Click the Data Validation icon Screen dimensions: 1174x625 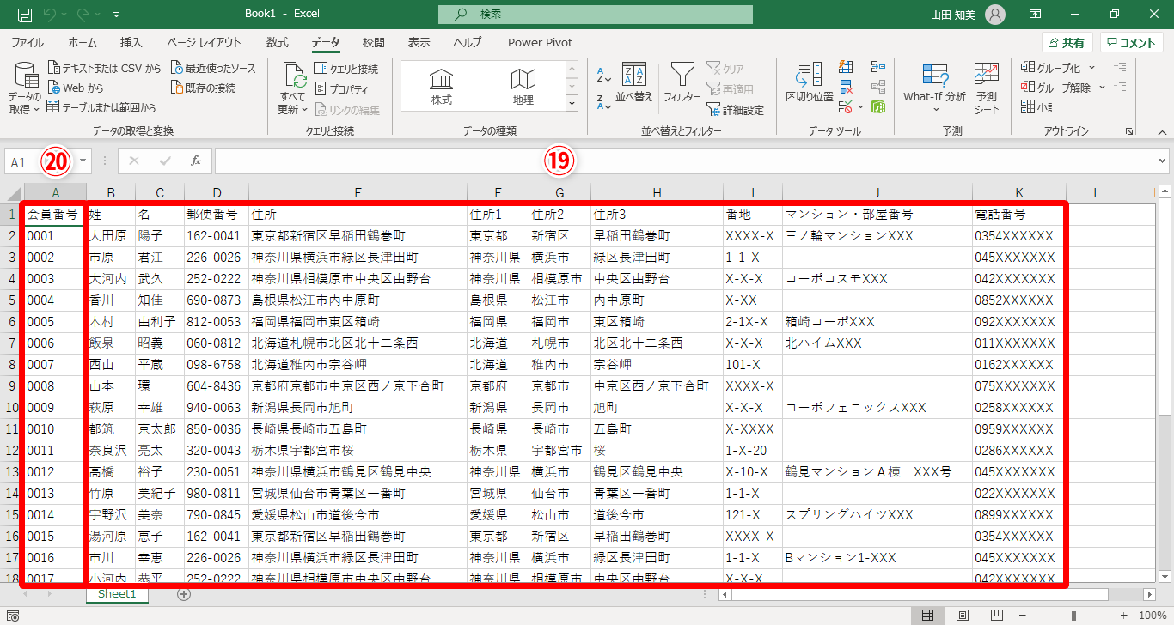pos(845,106)
